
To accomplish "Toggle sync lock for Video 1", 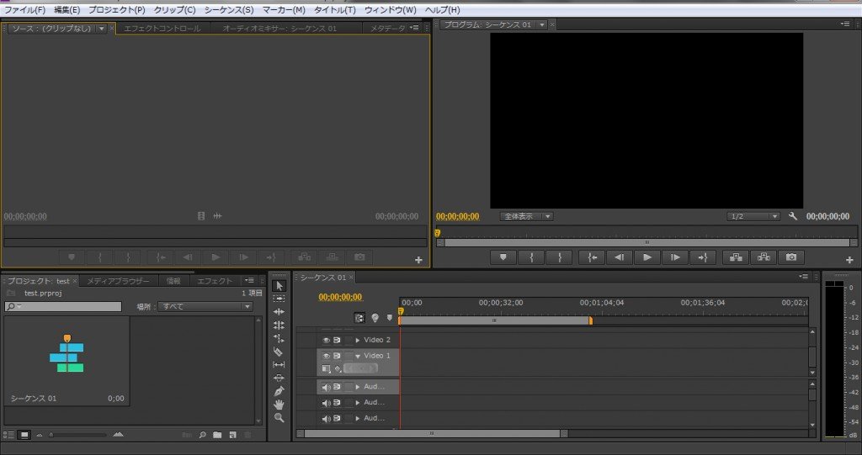I will [x=337, y=356].
